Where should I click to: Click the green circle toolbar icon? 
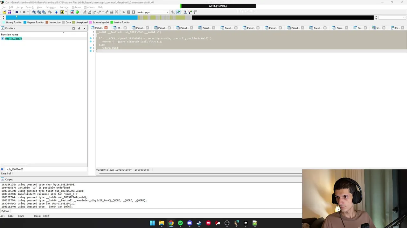77,12
